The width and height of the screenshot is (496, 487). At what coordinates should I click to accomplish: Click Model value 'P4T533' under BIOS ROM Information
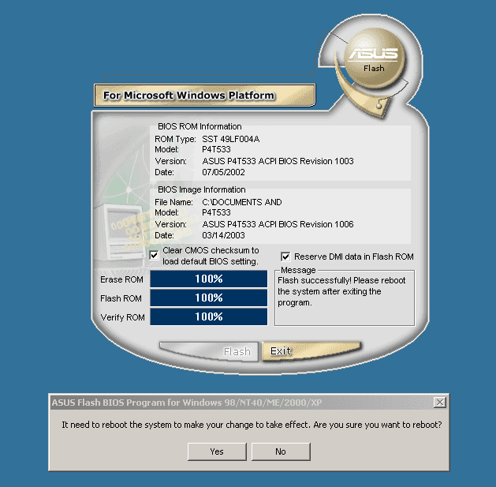[x=216, y=149]
